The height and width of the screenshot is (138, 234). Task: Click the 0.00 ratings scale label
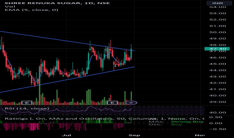[x=218, y=123]
